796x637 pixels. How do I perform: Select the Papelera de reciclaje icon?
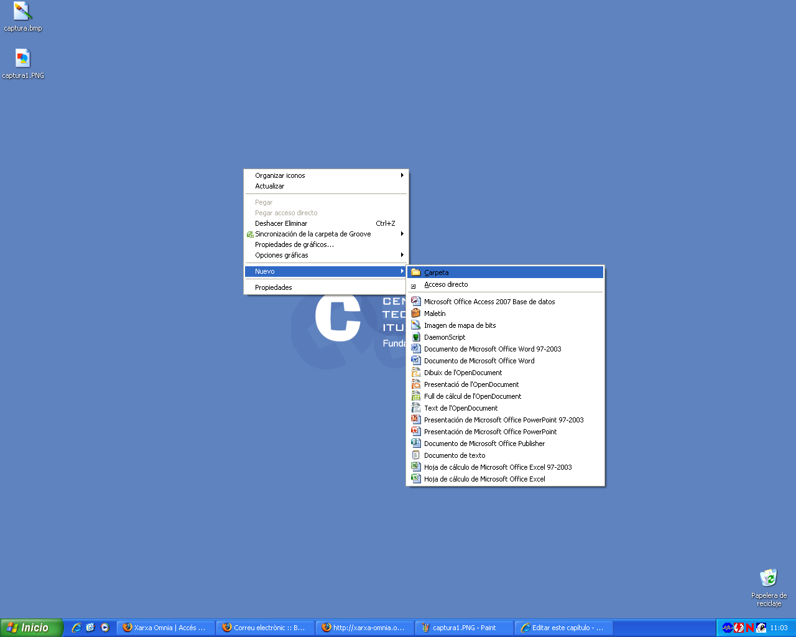click(769, 587)
